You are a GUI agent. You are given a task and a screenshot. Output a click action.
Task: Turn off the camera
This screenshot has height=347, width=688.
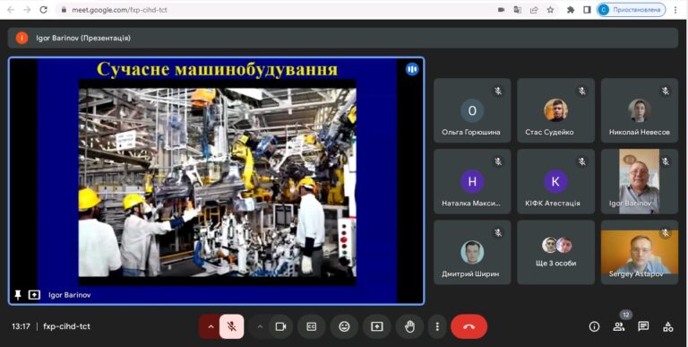[280, 326]
